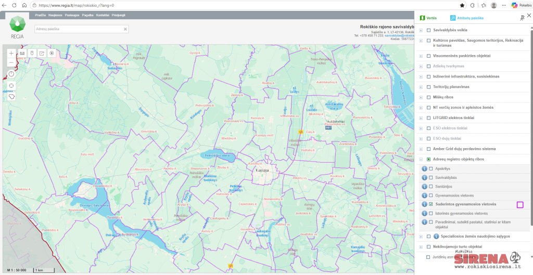Image resolution: width=533 pixels, height=275 pixels.
Task: Show info for Suderintos gyvenamosios vietovės
Action: click(x=424, y=204)
